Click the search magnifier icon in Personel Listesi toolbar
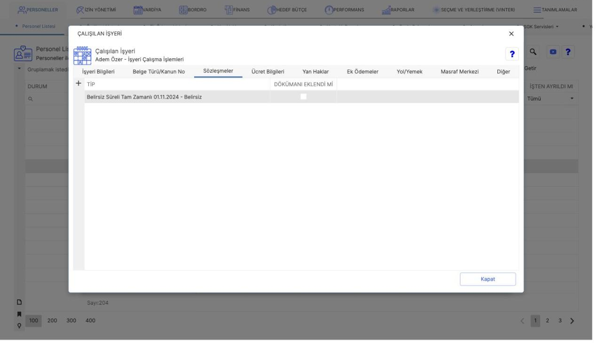This screenshot has height=345, width=598. click(x=533, y=52)
